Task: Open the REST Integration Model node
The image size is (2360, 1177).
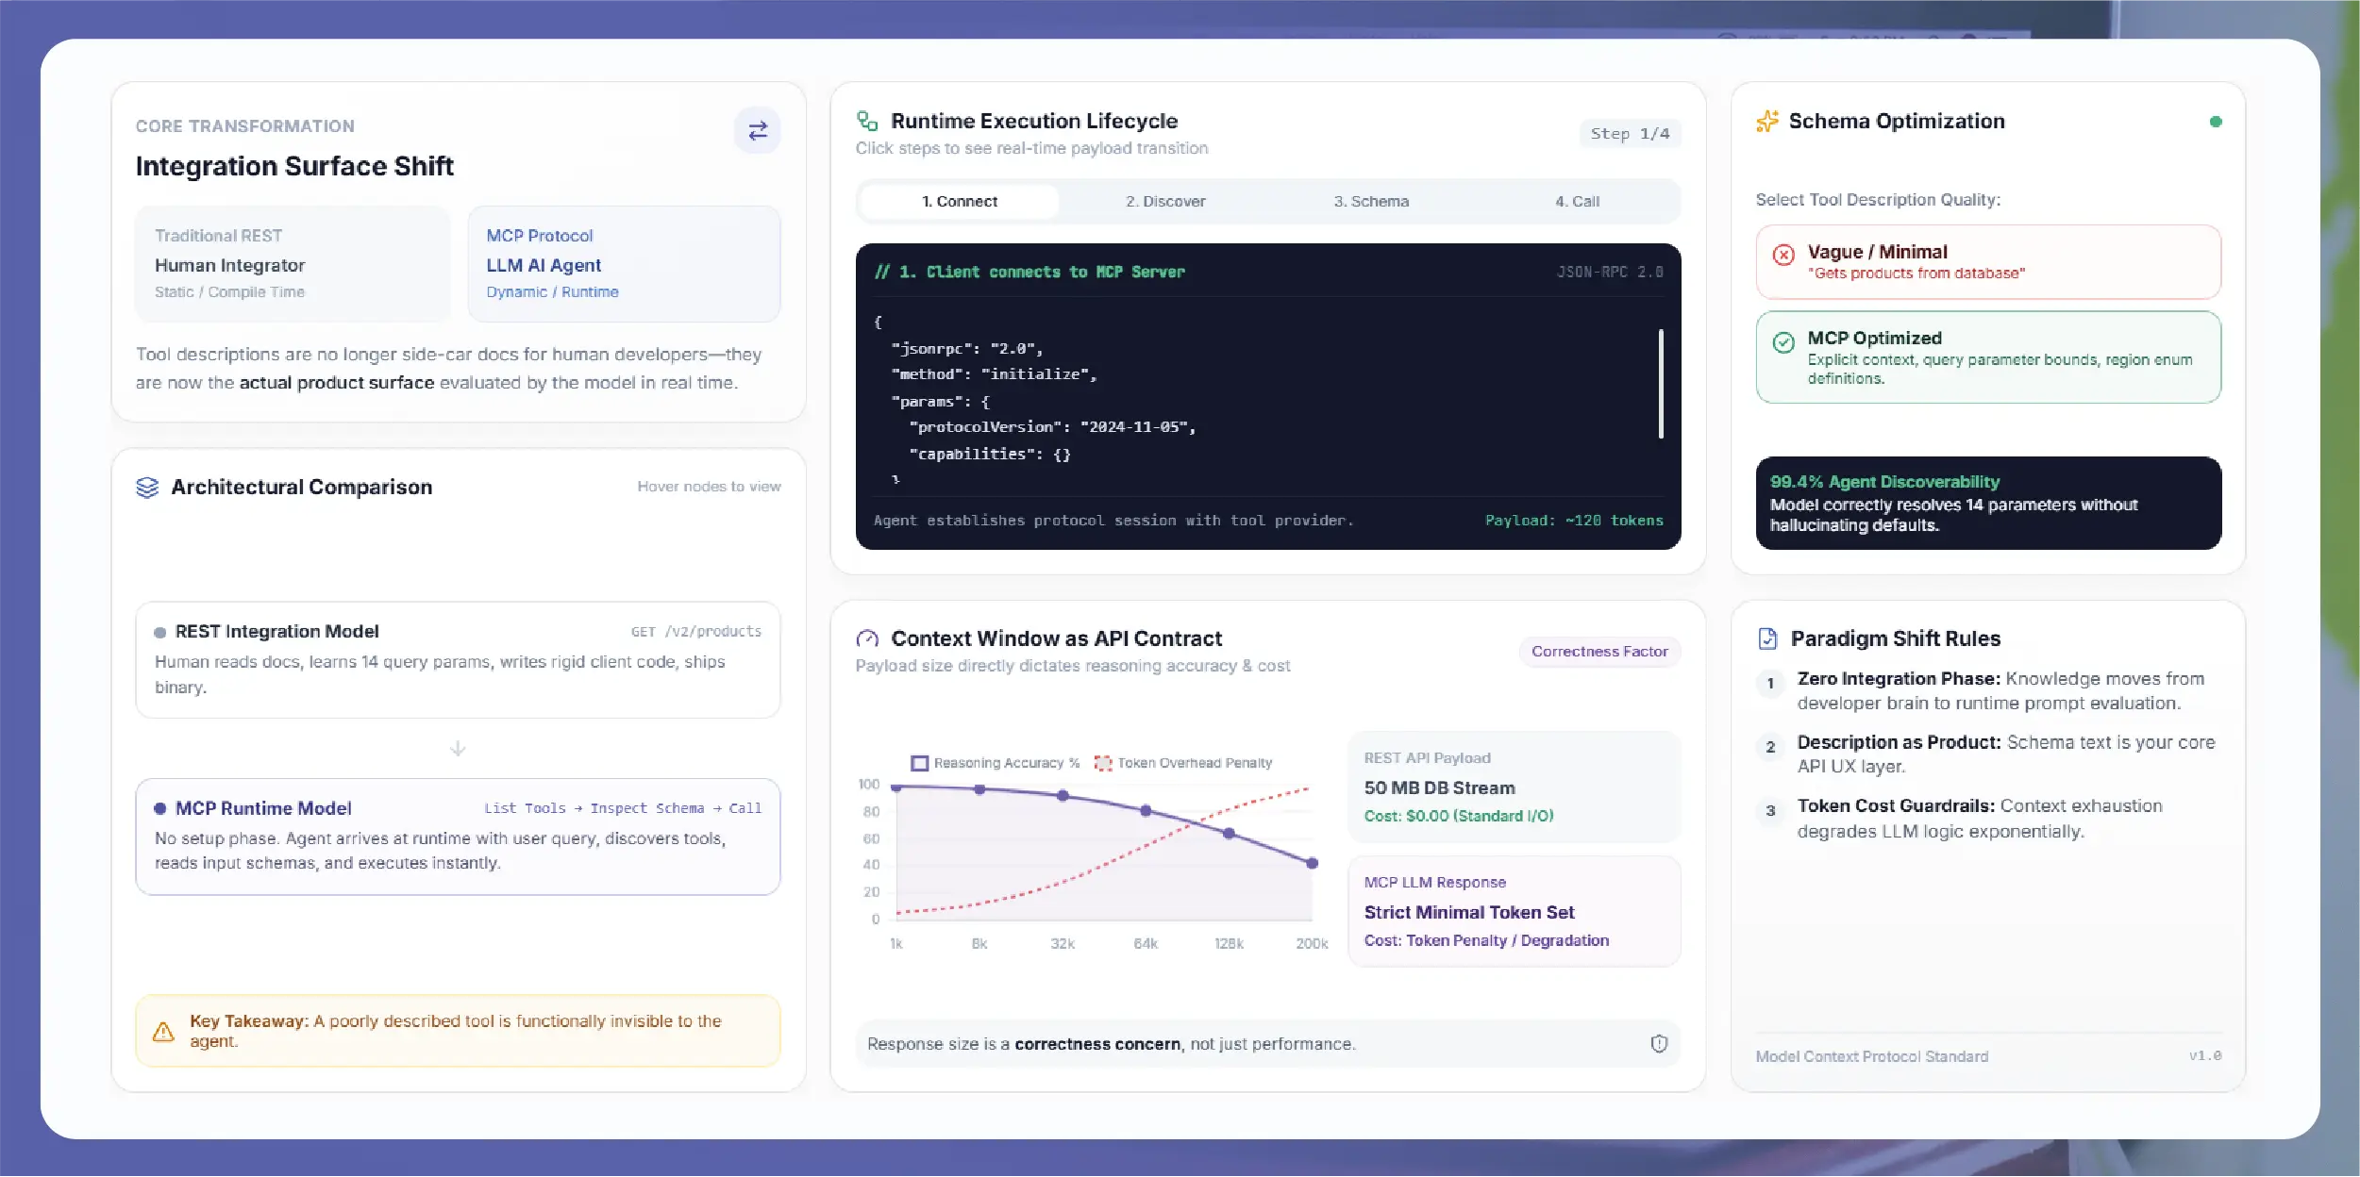Action: tap(458, 660)
